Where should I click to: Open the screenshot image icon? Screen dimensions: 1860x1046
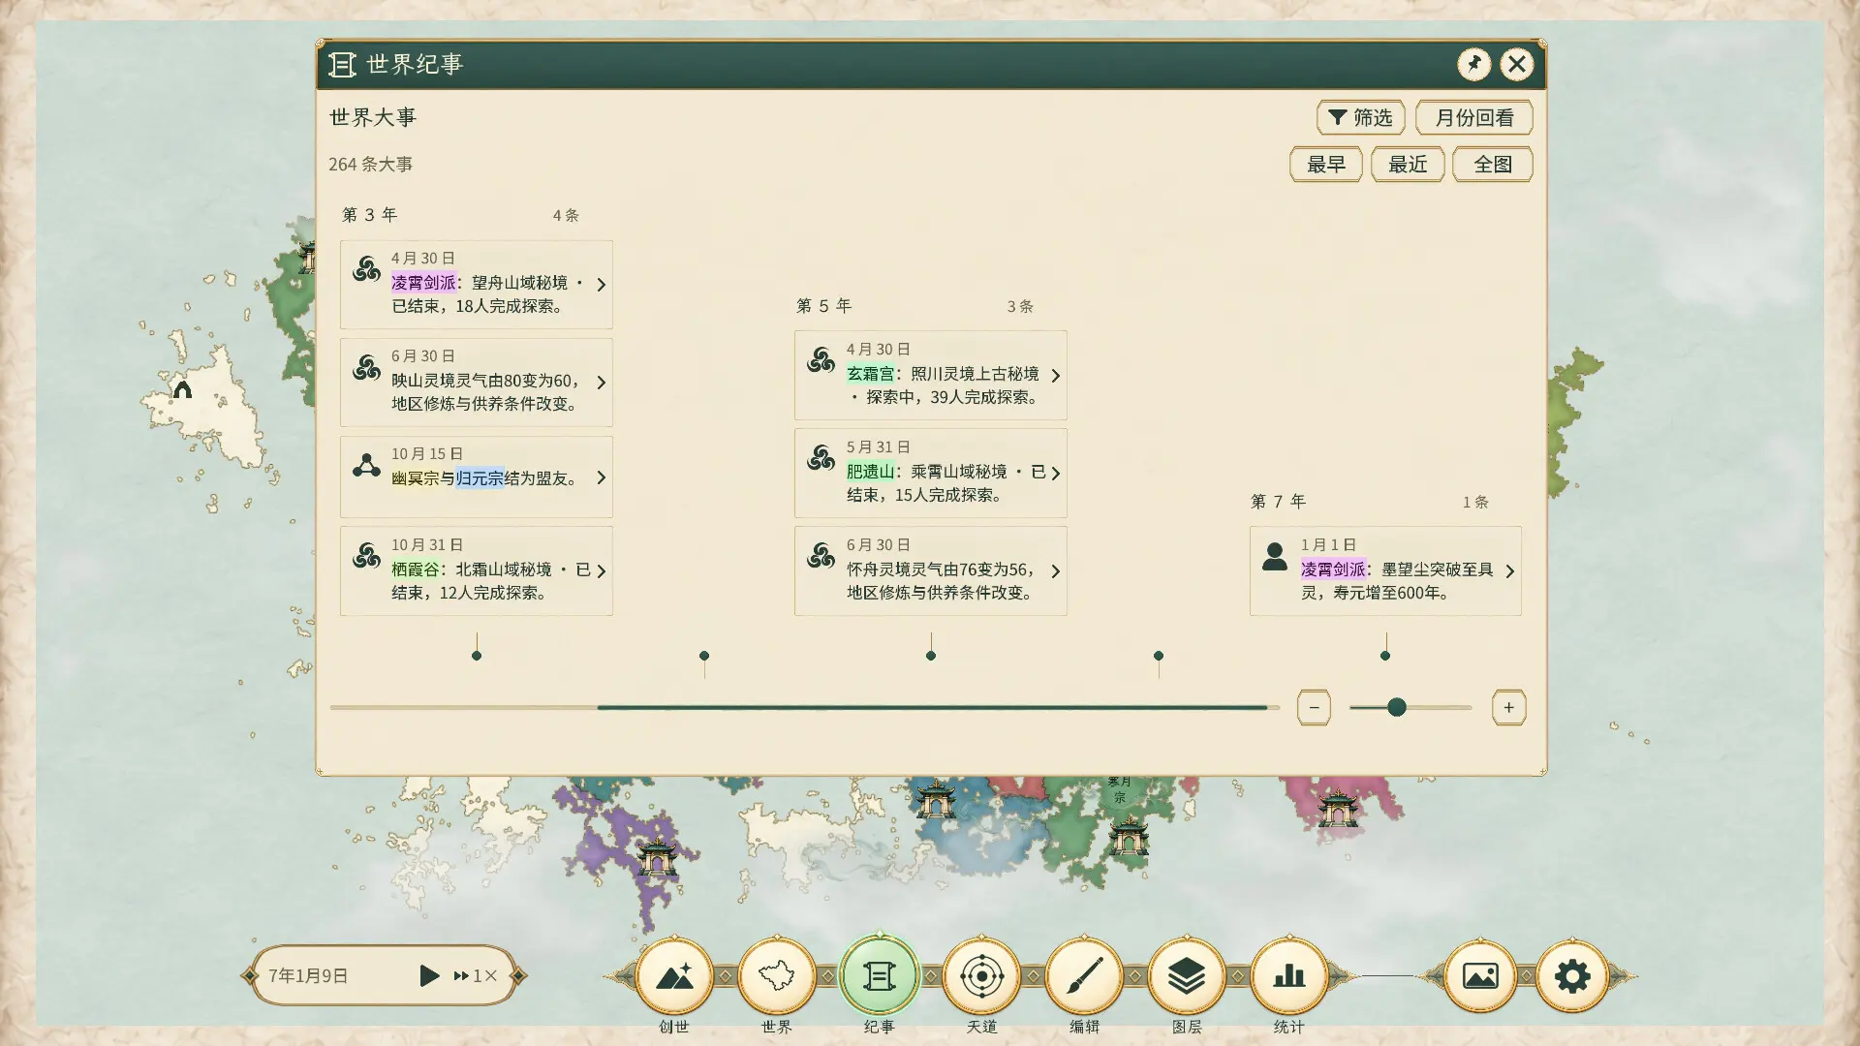pos(1480,975)
